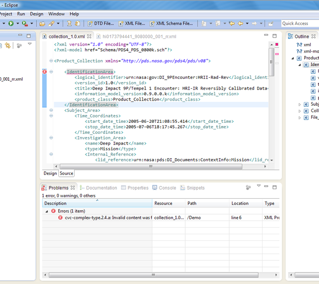
Task: Create a new DTD File
Action: click(101, 24)
